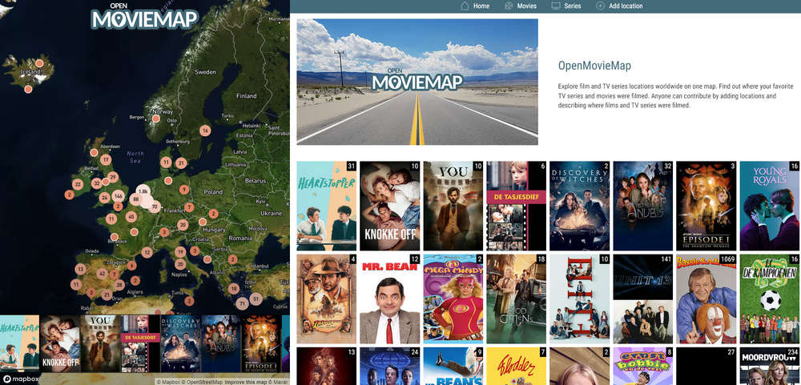Screen dimensions: 801x385
Task: Open the 1.8k cluster marker on map
Action: pos(143,191)
